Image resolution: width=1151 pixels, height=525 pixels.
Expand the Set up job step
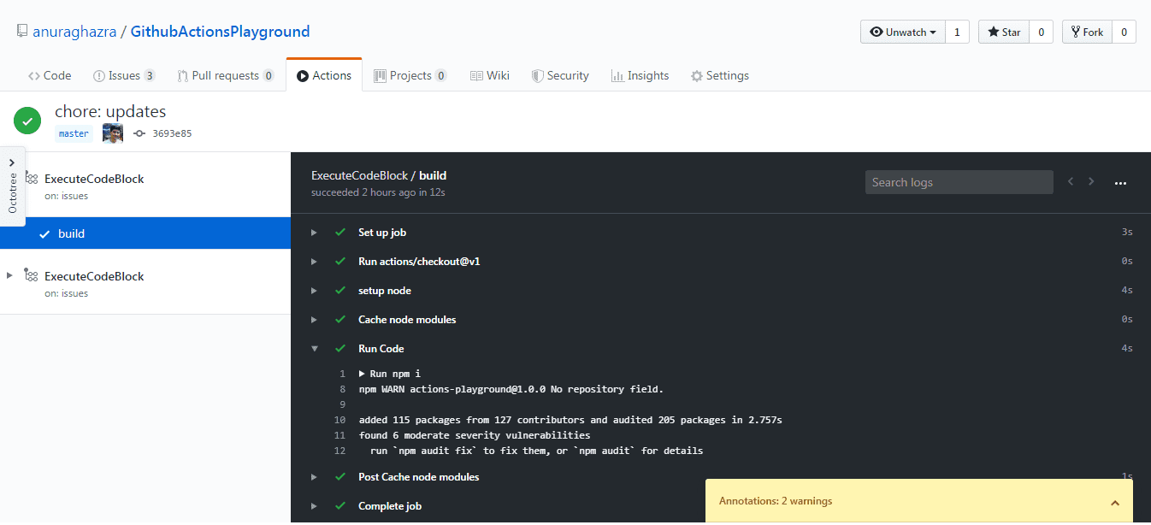point(315,233)
